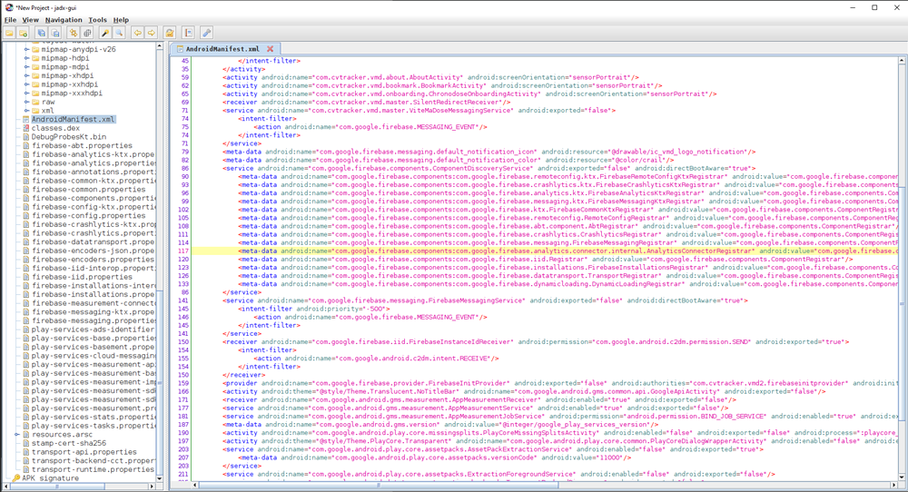Click the Export as gradle project icon
The image size is (908, 492).
pyautogui.click(x=54, y=33)
